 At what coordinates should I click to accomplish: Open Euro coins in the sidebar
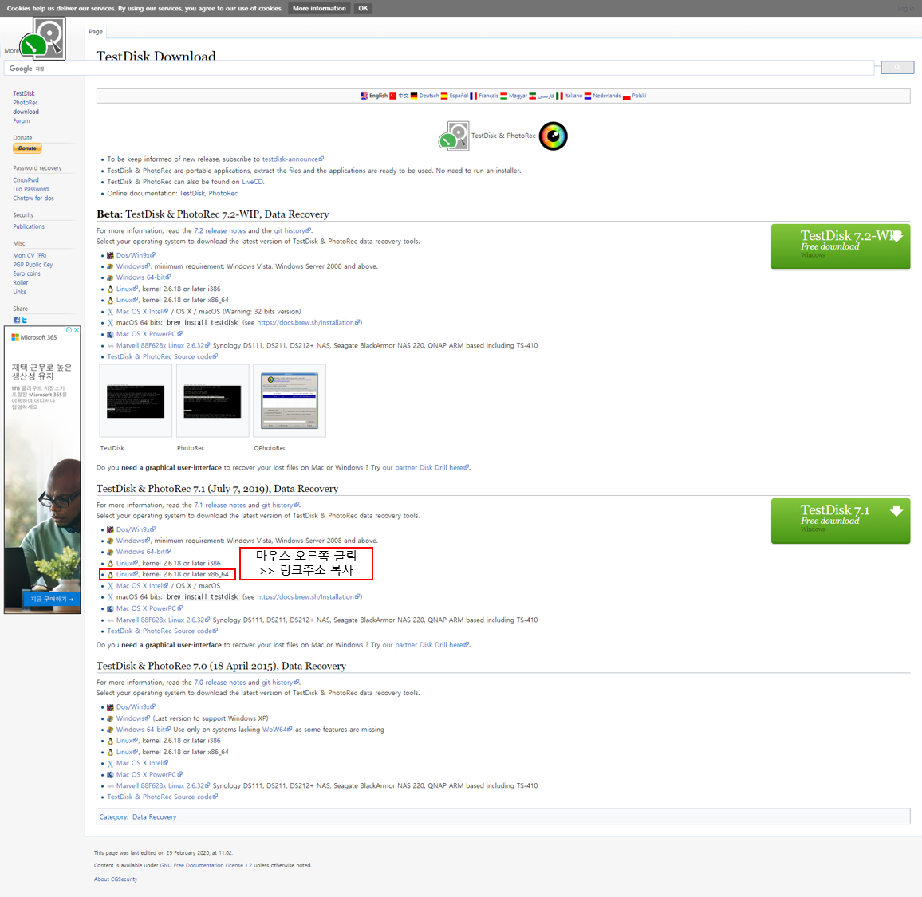[26, 274]
